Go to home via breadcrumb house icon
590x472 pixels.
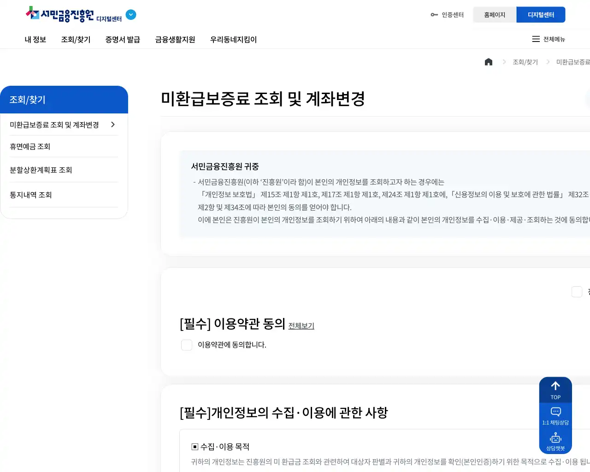[x=489, y=62]
